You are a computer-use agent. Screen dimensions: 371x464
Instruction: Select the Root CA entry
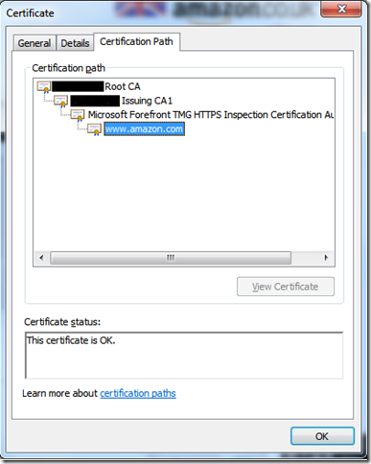96,86
